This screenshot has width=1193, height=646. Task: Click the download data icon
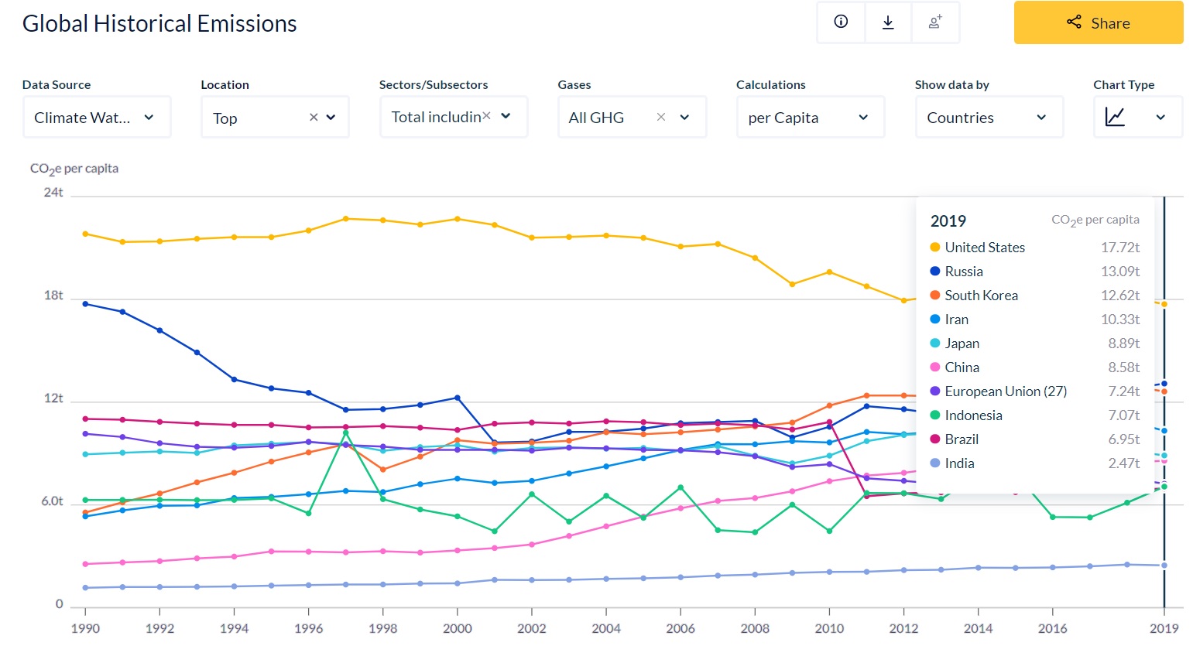tap(888, 22)
